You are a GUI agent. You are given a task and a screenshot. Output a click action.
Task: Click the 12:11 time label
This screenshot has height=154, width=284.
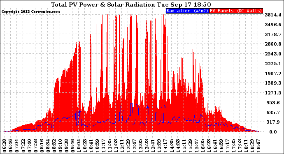(122, 146)
